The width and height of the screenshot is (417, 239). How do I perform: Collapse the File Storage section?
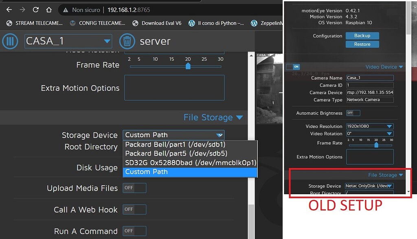point(239,117)
